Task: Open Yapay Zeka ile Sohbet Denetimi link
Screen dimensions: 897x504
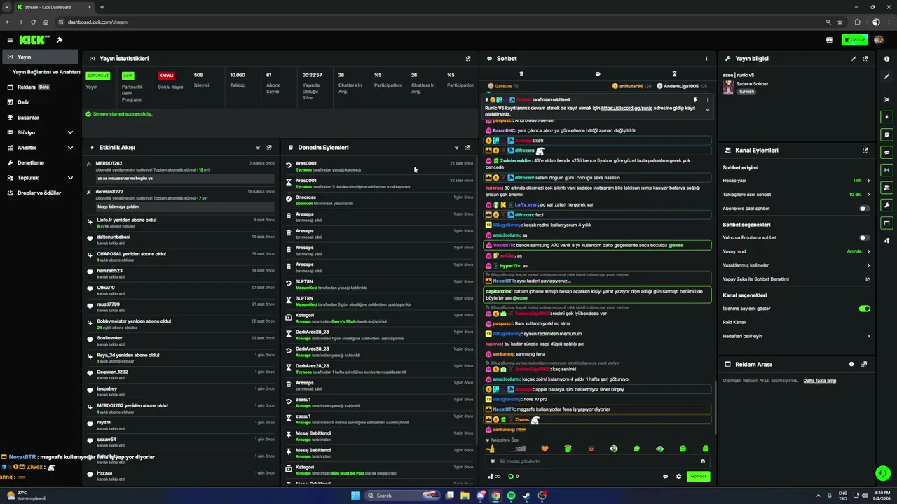Action: (x=796, y=279)
